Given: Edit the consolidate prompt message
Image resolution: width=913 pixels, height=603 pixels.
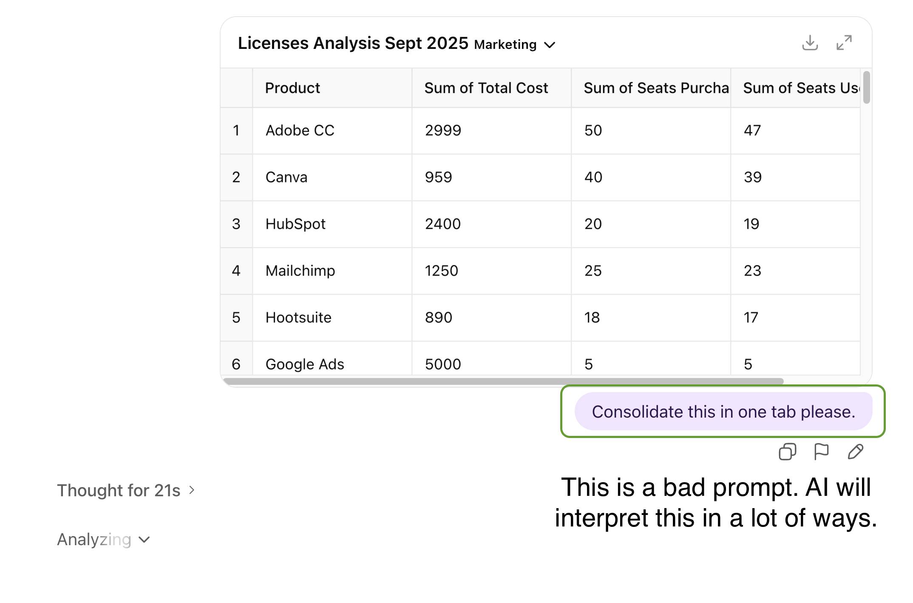Looking at the screenshot, I should click(855, 452).
